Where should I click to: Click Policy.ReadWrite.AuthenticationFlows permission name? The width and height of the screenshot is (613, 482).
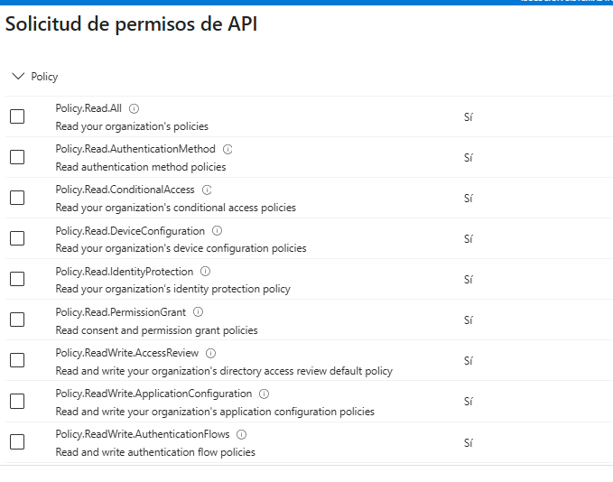click(x=143, y=434)
